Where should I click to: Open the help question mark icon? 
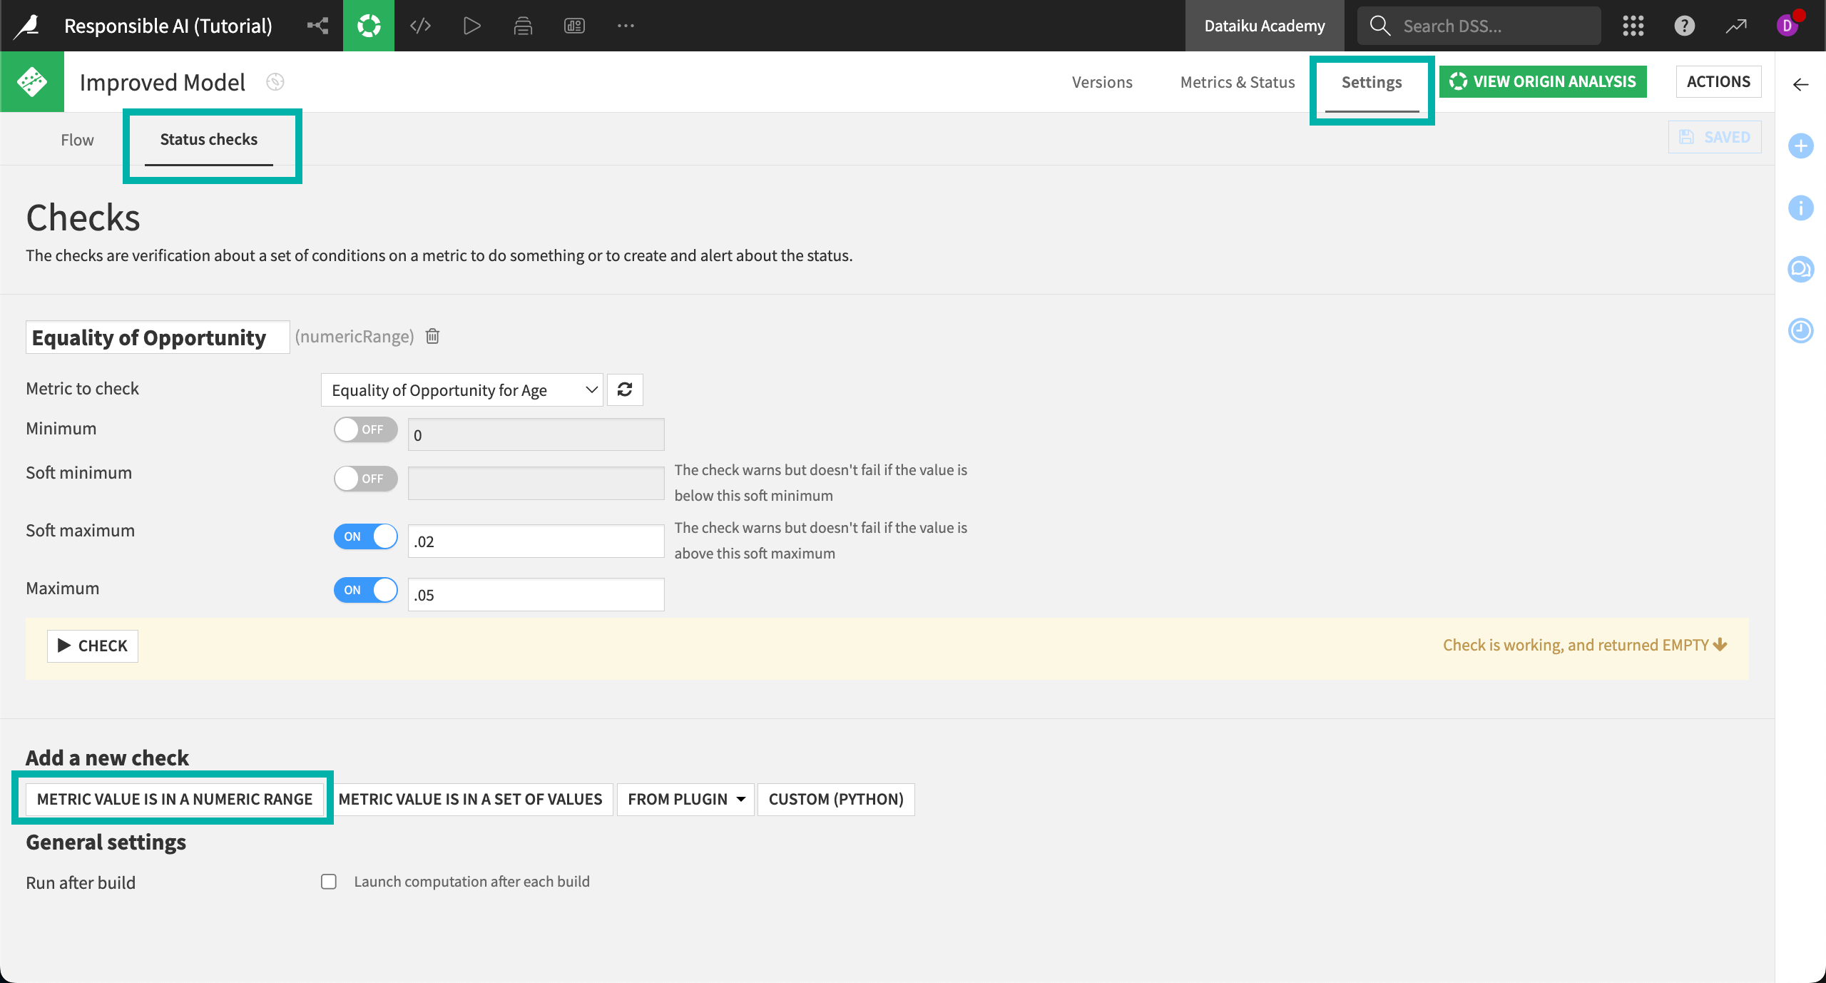coord(1684,25)
